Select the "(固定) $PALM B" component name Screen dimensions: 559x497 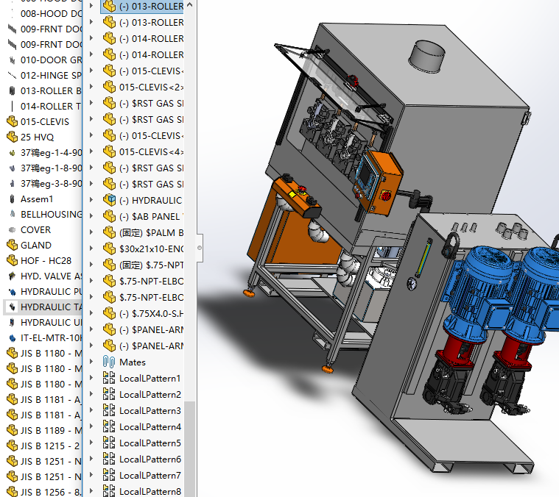click(152, 232)
